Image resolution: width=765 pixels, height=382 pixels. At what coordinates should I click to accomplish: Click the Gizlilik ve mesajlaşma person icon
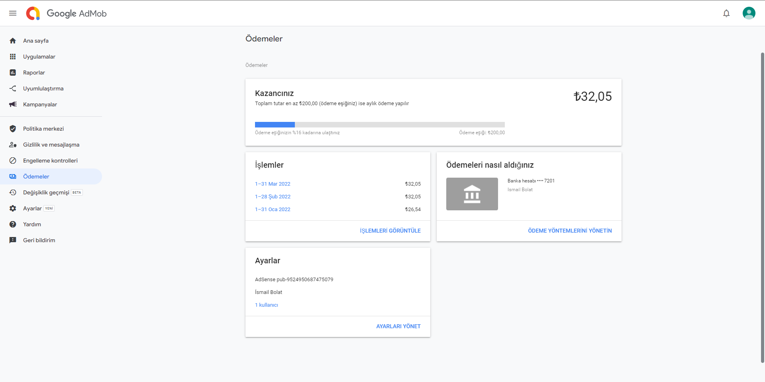(x=13, y=145)
